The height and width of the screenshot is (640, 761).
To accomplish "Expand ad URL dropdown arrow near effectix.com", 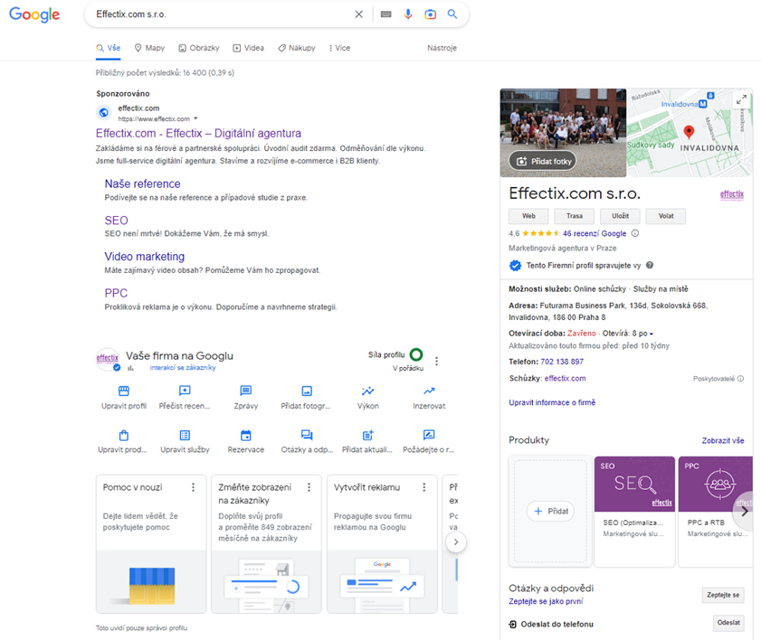I will pos(195,118).
